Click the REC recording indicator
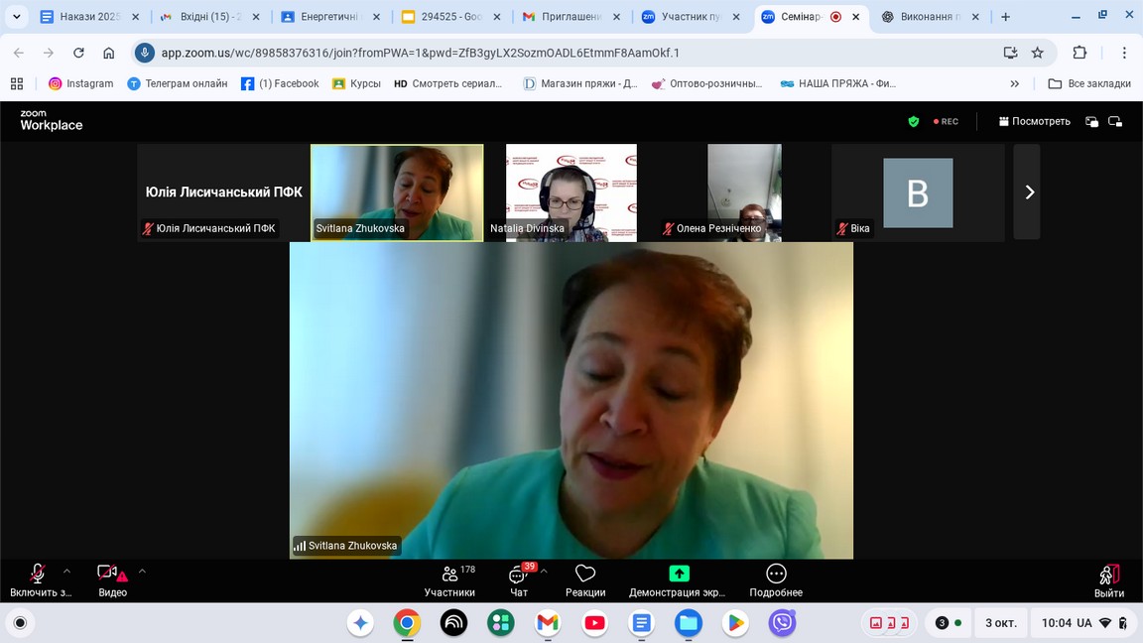Image resolution: width=1143 pixels, height=643 pixels. pos(946,122)
